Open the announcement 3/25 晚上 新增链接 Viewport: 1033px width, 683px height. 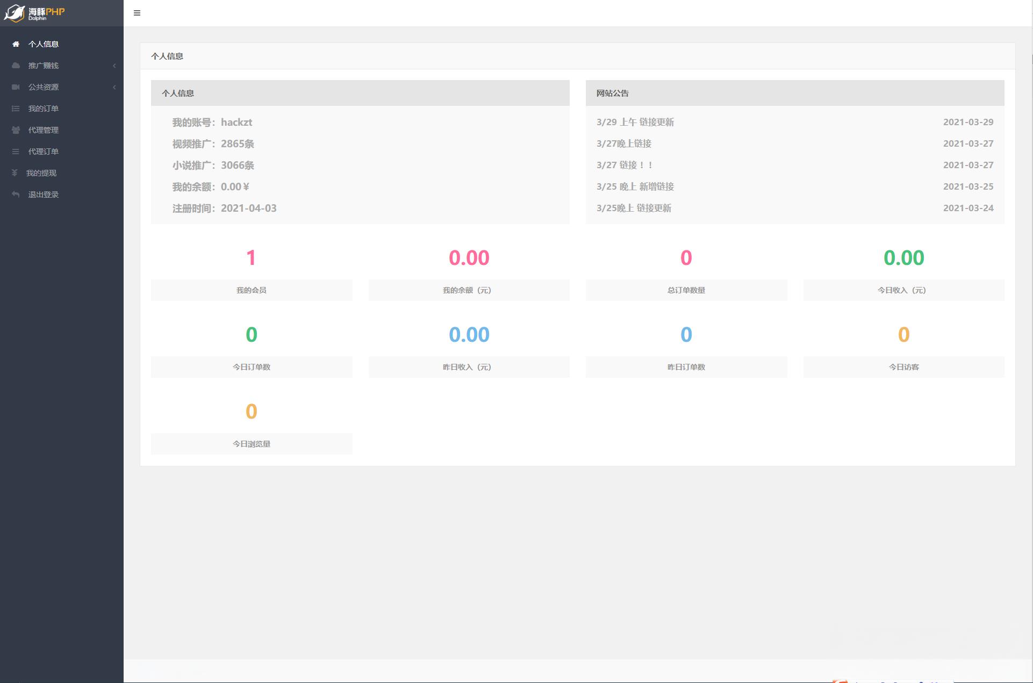click(635, 186)
